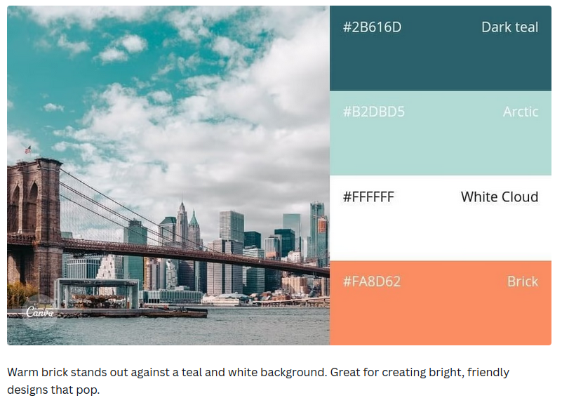Click the "Brick" color name label
Screen dimensions: 562x405
pyautogui.click(x=523, y=281)
